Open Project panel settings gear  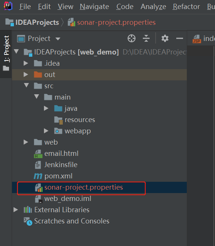[165, 38]
